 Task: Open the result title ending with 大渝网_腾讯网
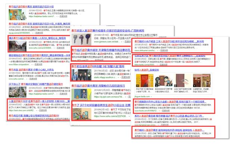pos(39,24)
